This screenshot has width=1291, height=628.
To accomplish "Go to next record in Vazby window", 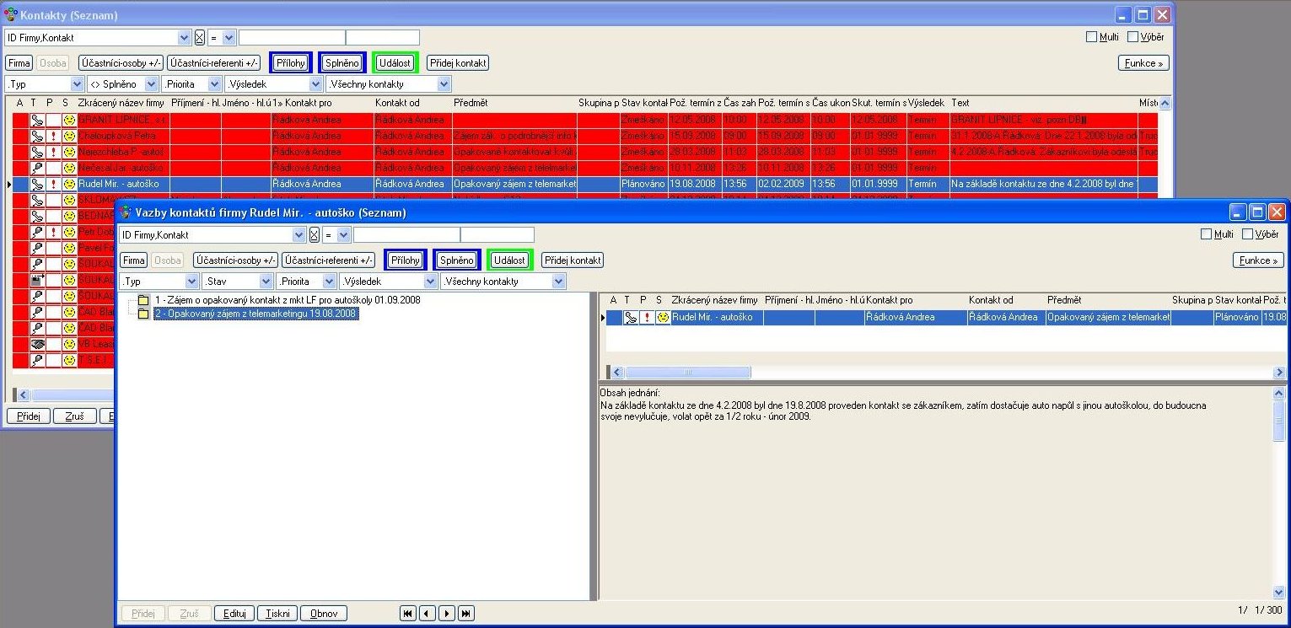I will coord(447,614).
